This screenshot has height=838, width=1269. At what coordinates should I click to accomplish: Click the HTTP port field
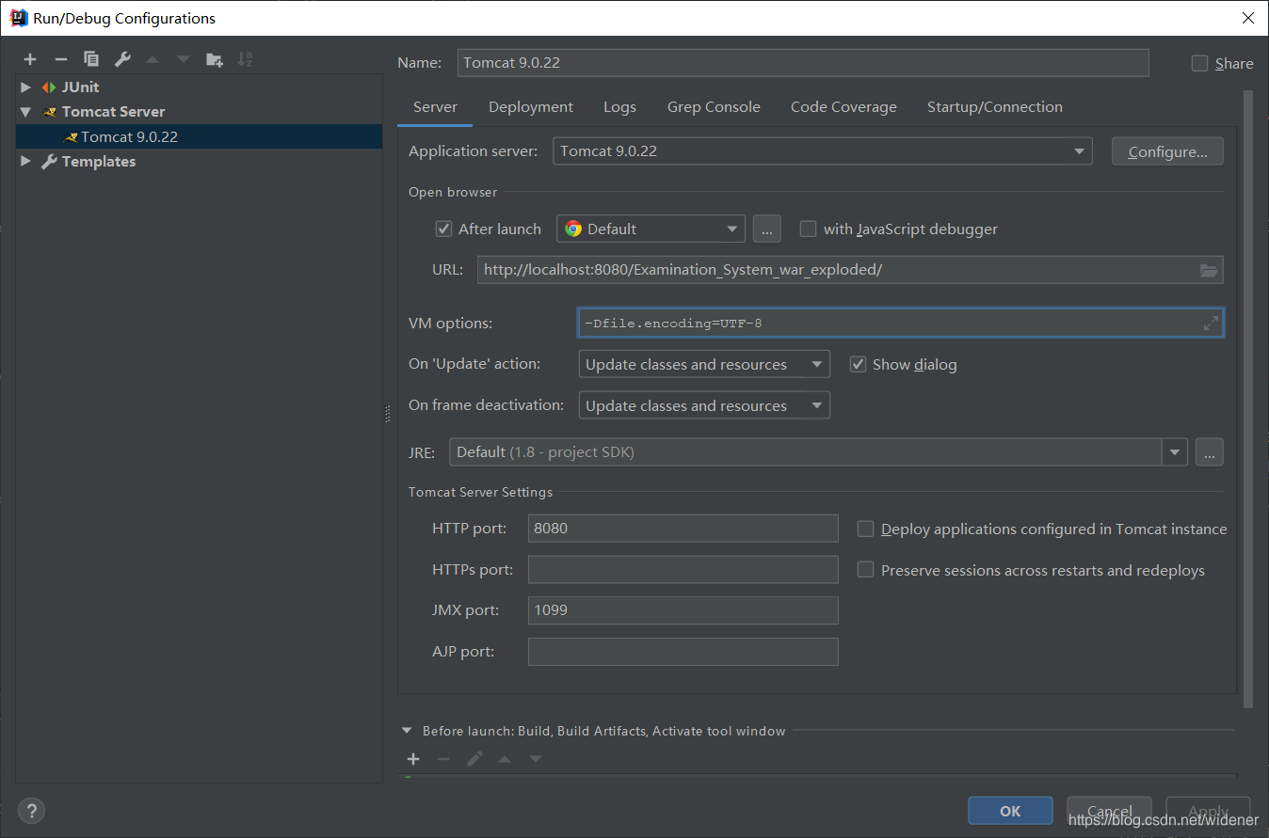click(x=683, y=529)
